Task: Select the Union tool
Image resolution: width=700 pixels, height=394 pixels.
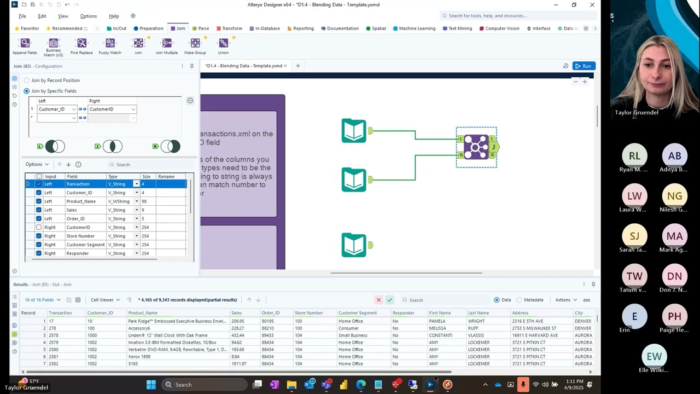Action: coord(223,47)
